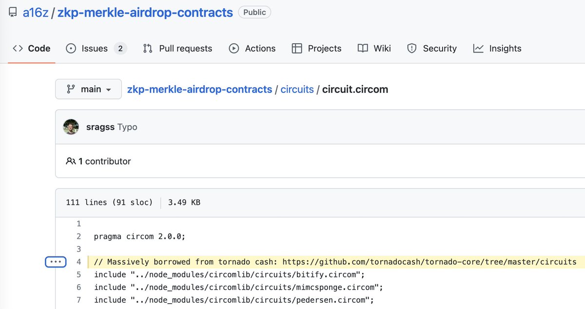
Task: Expand the main branch dropdown
Action: tap(88, 89)
